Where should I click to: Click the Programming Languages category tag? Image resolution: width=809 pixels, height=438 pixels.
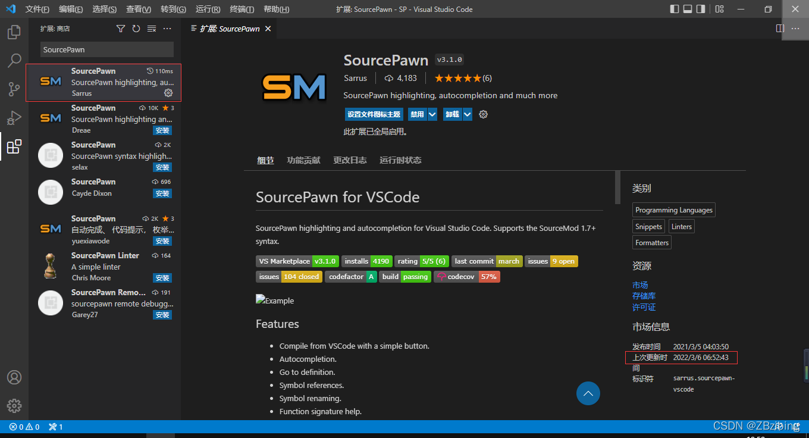tap(674, 210)
